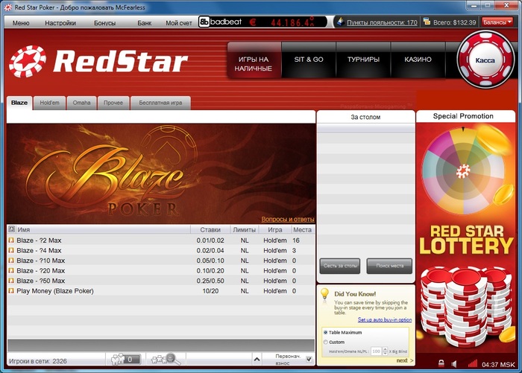Click the icon beside Blaze - ?2 Max
This screenshot has width=522, height=373.
pyautogui.click(x=11, y=240)
